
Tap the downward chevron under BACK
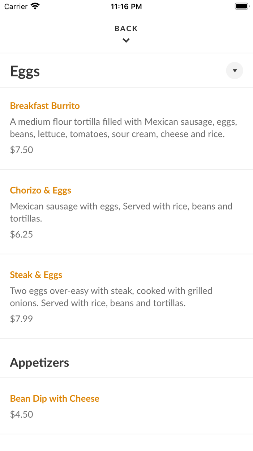click(126, 40)
